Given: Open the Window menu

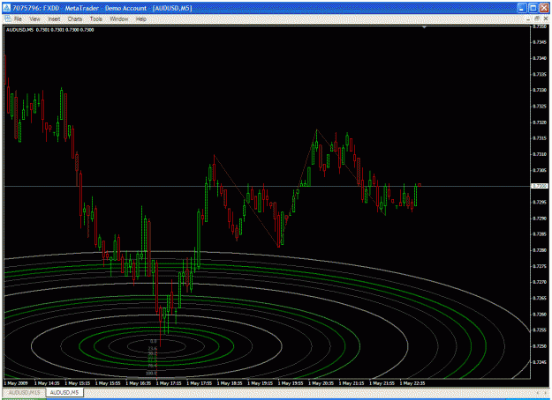Looking at the screenshot, I should click(119, 19).
